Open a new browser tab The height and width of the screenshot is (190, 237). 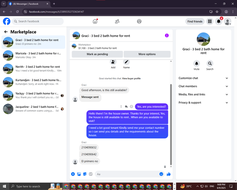coord(54,4)
